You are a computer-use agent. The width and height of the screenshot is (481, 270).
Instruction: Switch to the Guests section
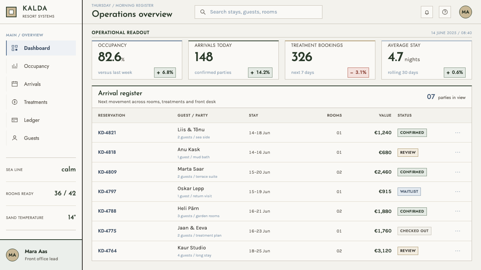pos(41,138)
